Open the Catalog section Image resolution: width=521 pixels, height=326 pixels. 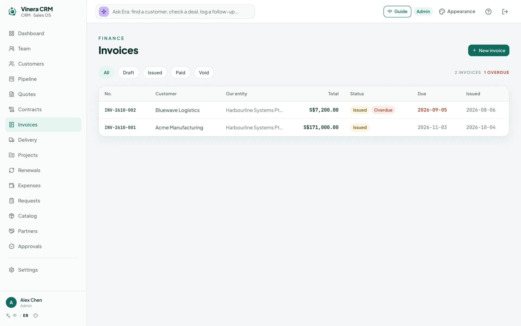click(43, 216)
